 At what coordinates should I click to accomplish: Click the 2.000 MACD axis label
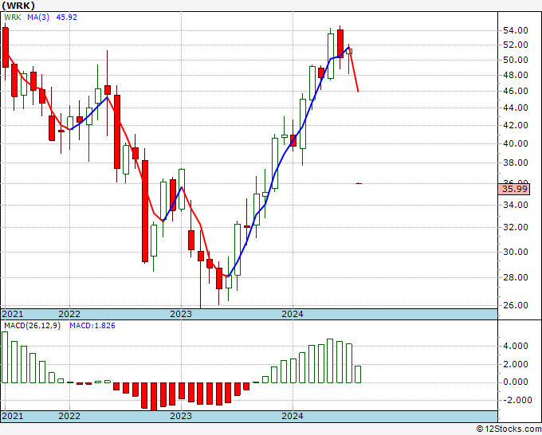tap(516, 365)
